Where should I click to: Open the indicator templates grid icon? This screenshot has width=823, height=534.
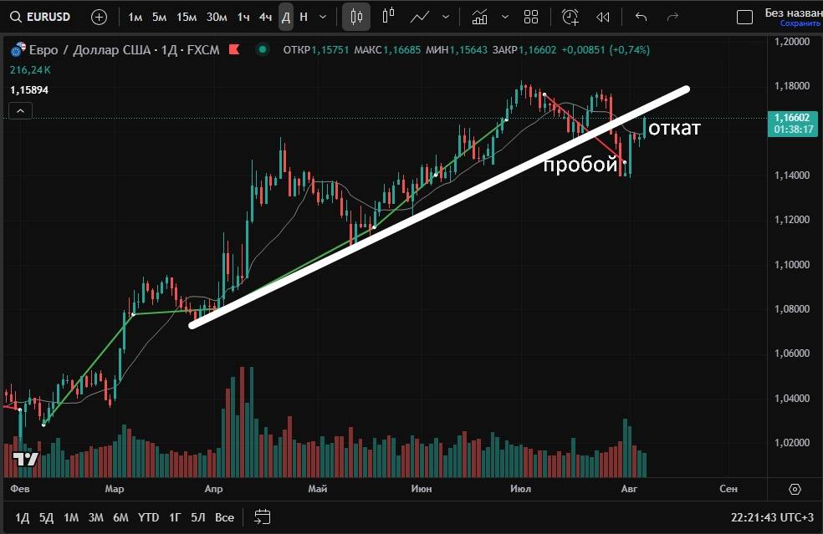click(x=531, y=17)
